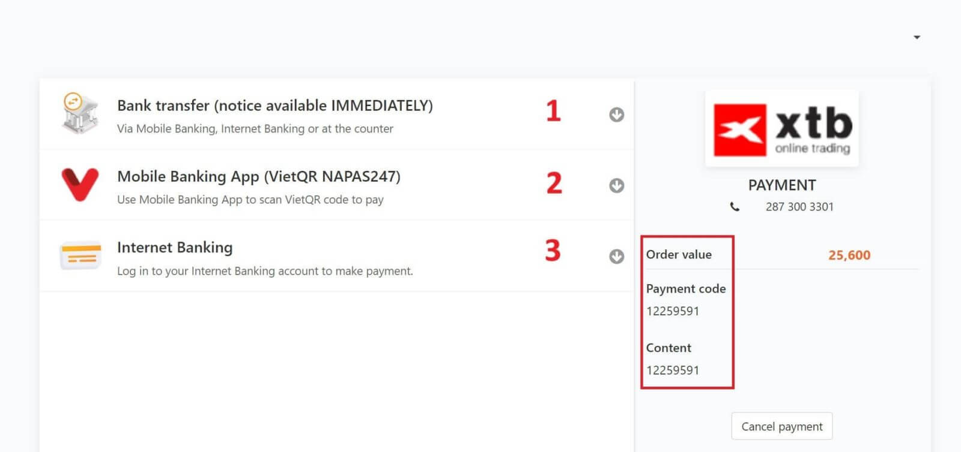This screenshot has height=452, width=961.
Task: Click the orange Internet Banking card icon
Action: click(80, 255)
